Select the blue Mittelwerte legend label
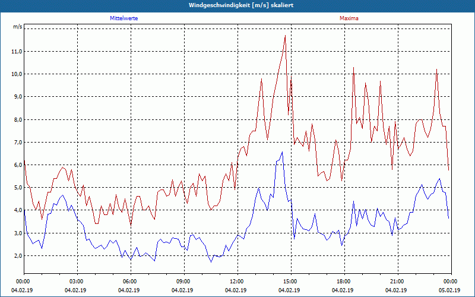Image resolution: width=475 pixels, height=297 pixels. coord(124,18)
